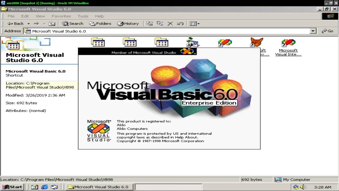339x191 pixels.
Task: Open the Tools menu
Action: tap(83, 16)
